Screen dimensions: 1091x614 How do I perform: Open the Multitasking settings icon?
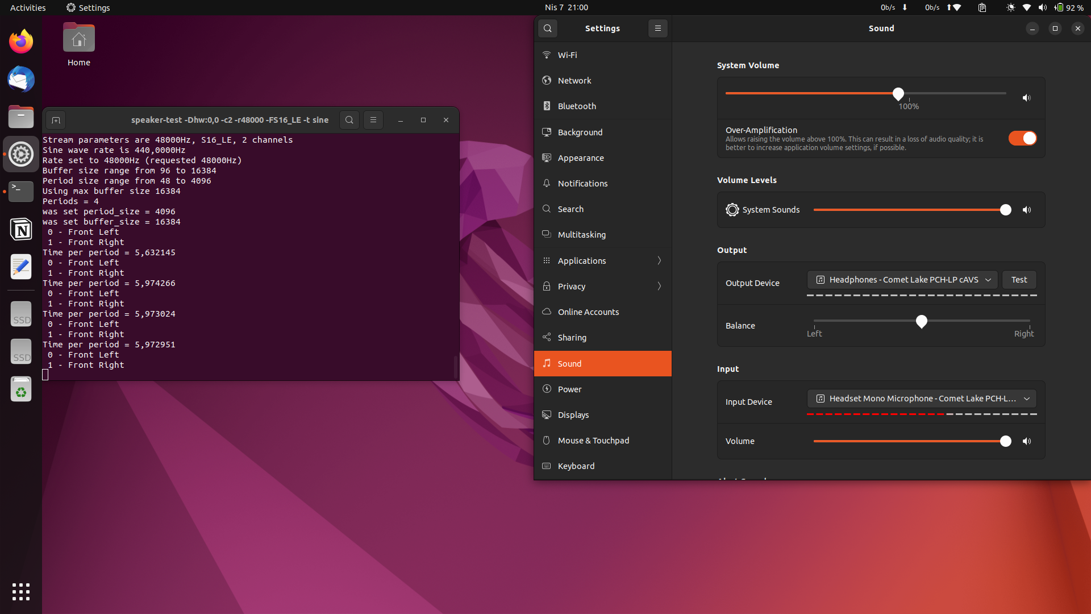click(x=547, y=234)
